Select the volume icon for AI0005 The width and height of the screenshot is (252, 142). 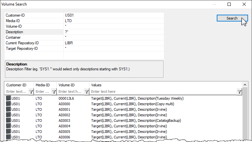pos(8,132)
